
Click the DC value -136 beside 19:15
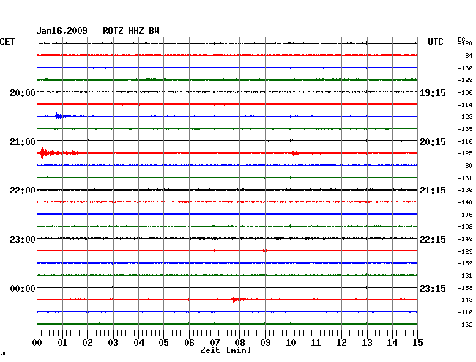(x=465, y=92)
